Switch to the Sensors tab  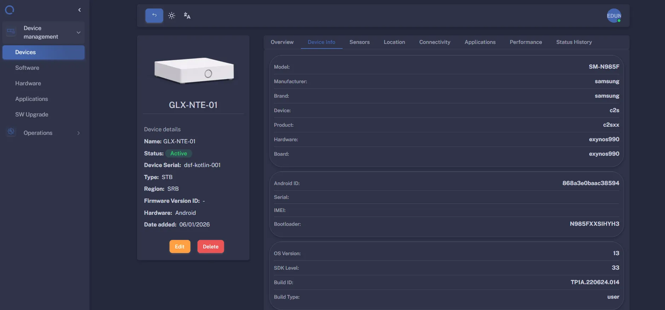[x=359, y=42]
